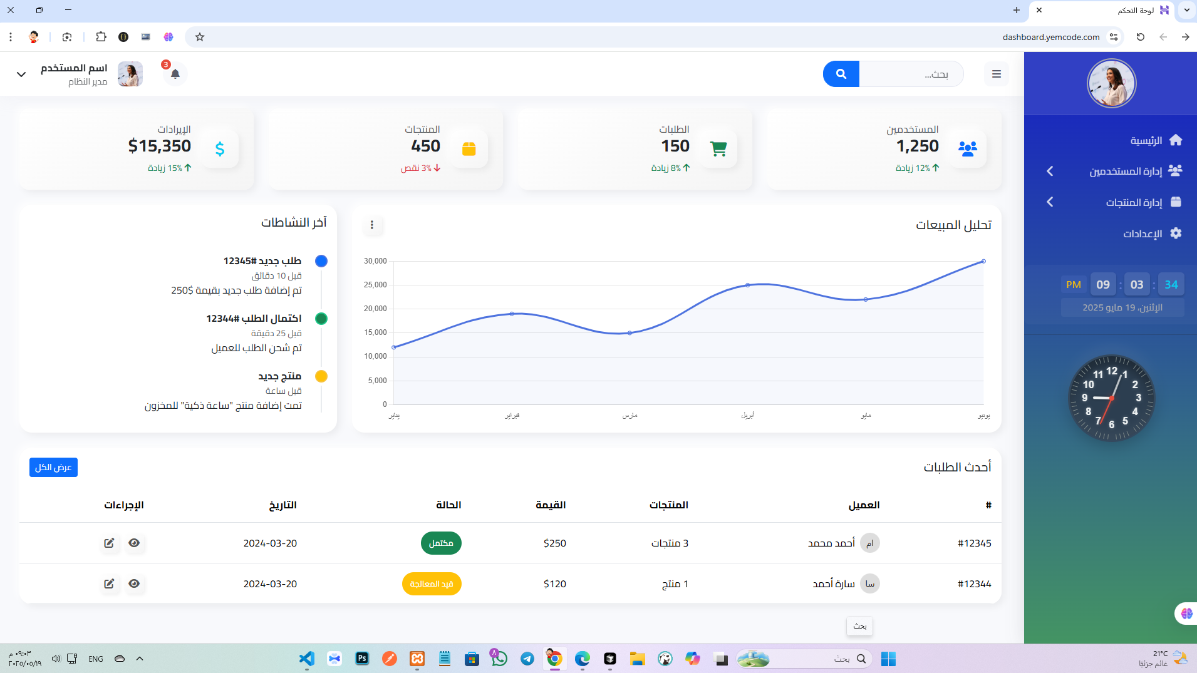Open Visual Studio Code from the taskbar
The width and height of the screenshot is (1197, 673).
coord(306,659)
